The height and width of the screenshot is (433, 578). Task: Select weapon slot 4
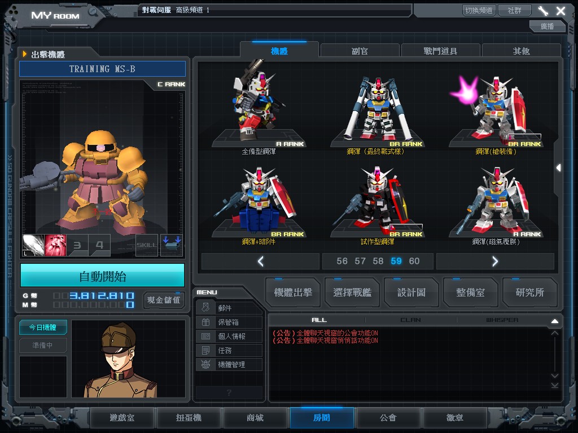pos(99,245)
